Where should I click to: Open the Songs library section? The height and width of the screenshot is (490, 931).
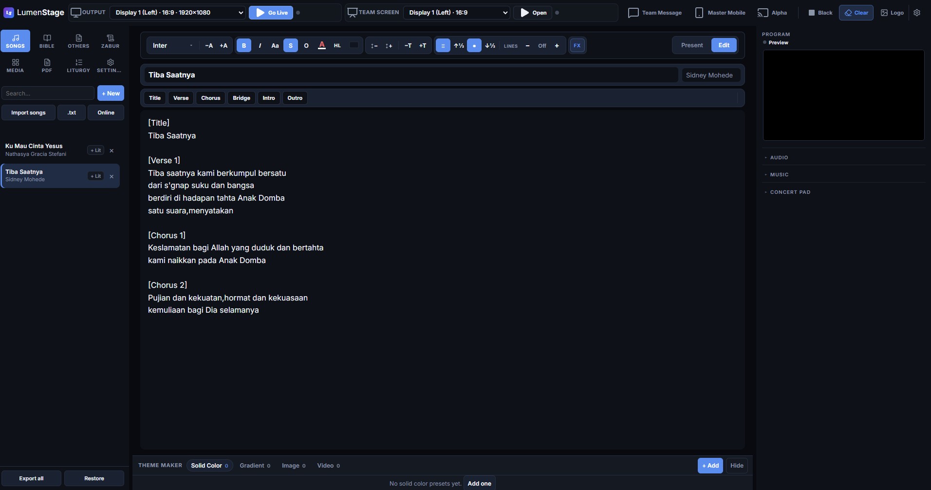[15, 41]
